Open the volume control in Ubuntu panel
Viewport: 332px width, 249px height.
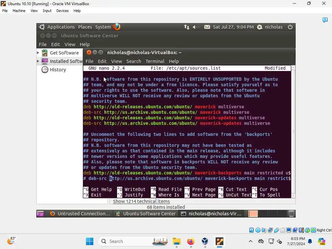tap(196, 27)
